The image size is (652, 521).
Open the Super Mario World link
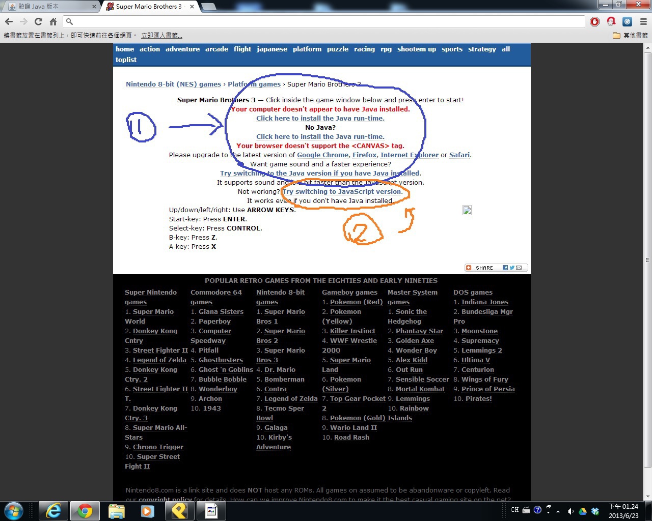coord(149,316)
